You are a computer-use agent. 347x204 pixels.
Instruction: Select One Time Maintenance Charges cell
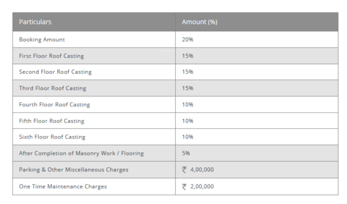click(63, 186)
